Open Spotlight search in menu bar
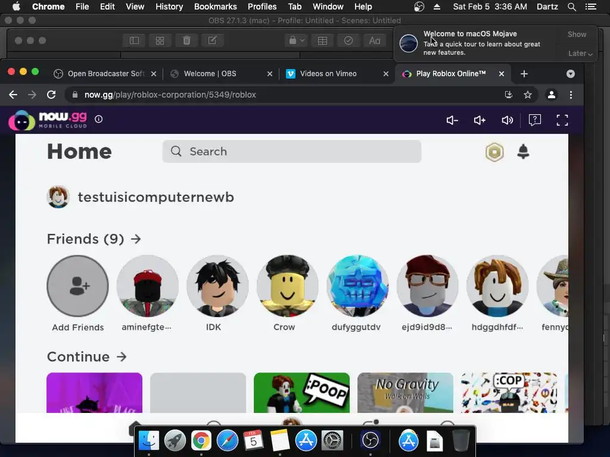The height and width of the screenshot is (457, 610). pyautogui.click(x=571, y=7)
